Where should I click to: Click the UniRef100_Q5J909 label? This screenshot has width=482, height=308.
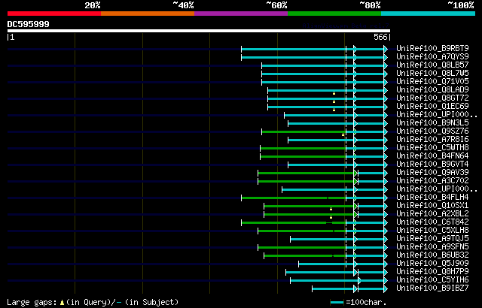pos(432,263)
